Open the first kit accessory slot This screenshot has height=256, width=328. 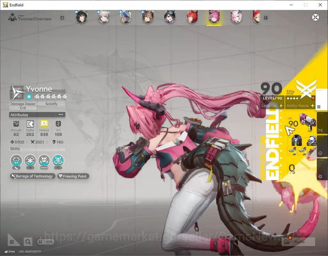(293, 151)
